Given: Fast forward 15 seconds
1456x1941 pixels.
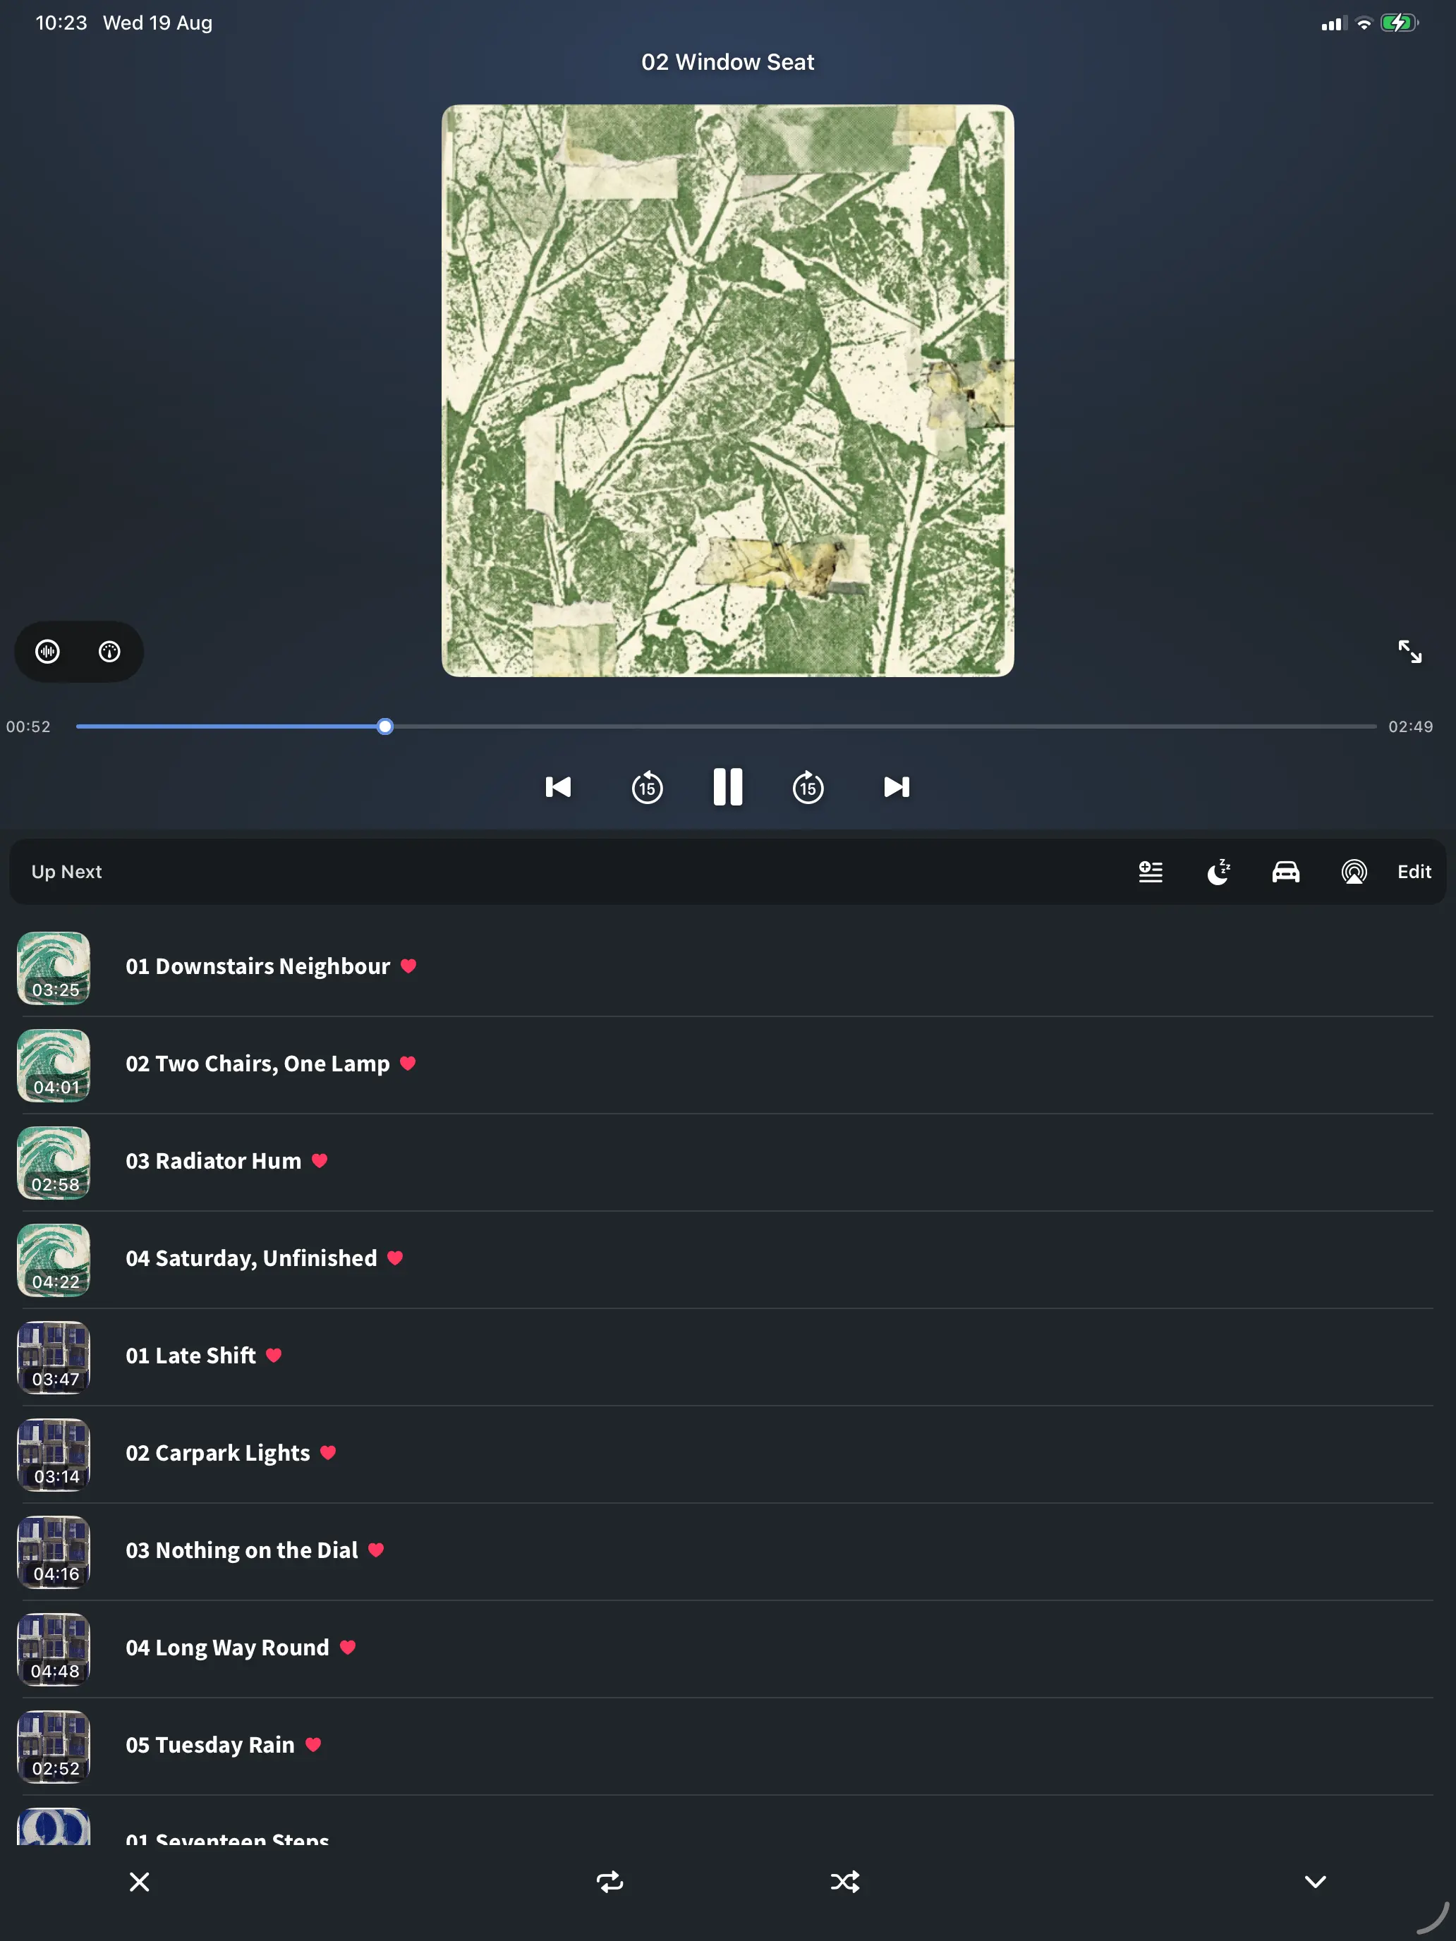Looking at the screenshot, I should (808, 787).
